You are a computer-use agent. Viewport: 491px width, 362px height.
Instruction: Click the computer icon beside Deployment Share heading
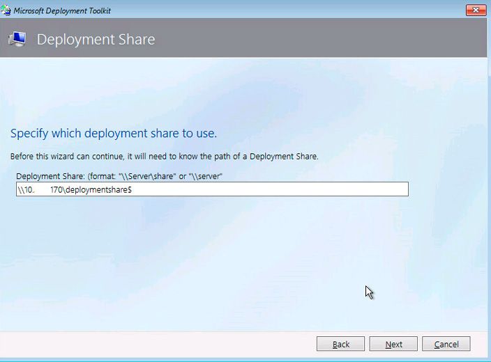17,40
